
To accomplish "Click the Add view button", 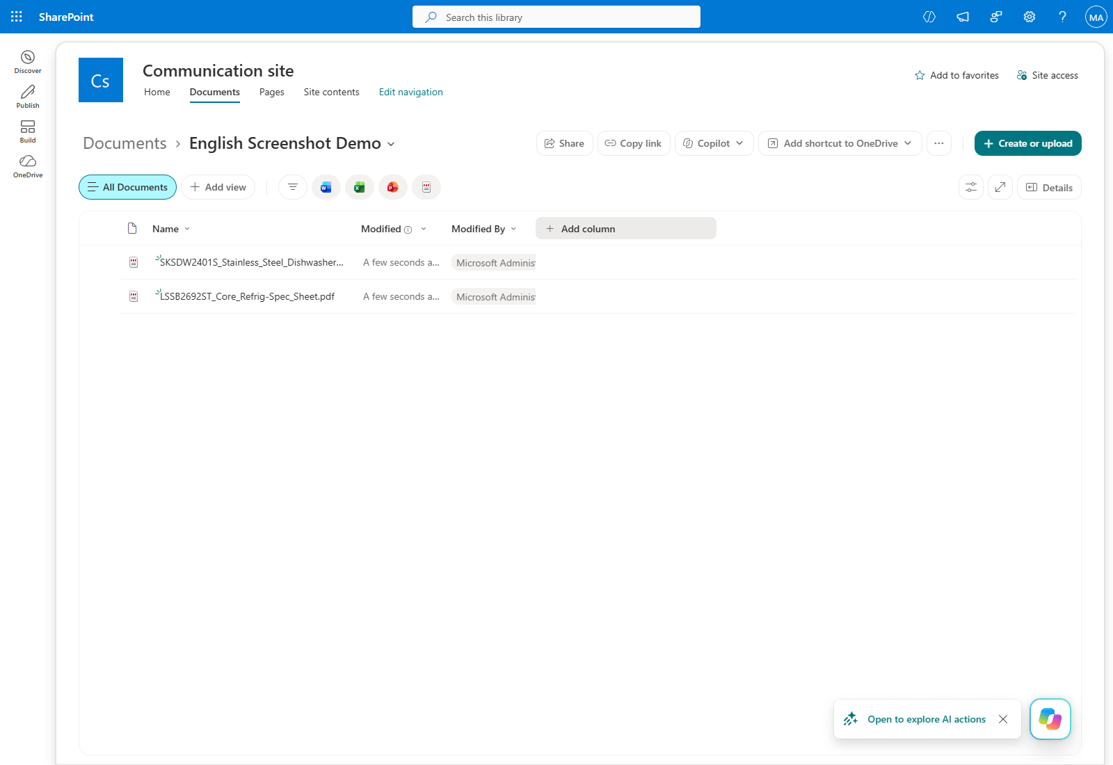I will tap(218, 187).
